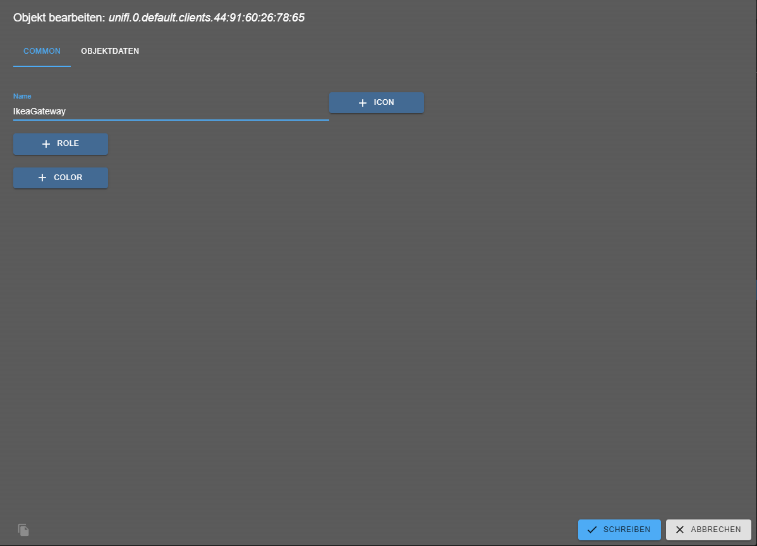
Task: Add a color with the COLOR button
Action: (x=61, y=178)
